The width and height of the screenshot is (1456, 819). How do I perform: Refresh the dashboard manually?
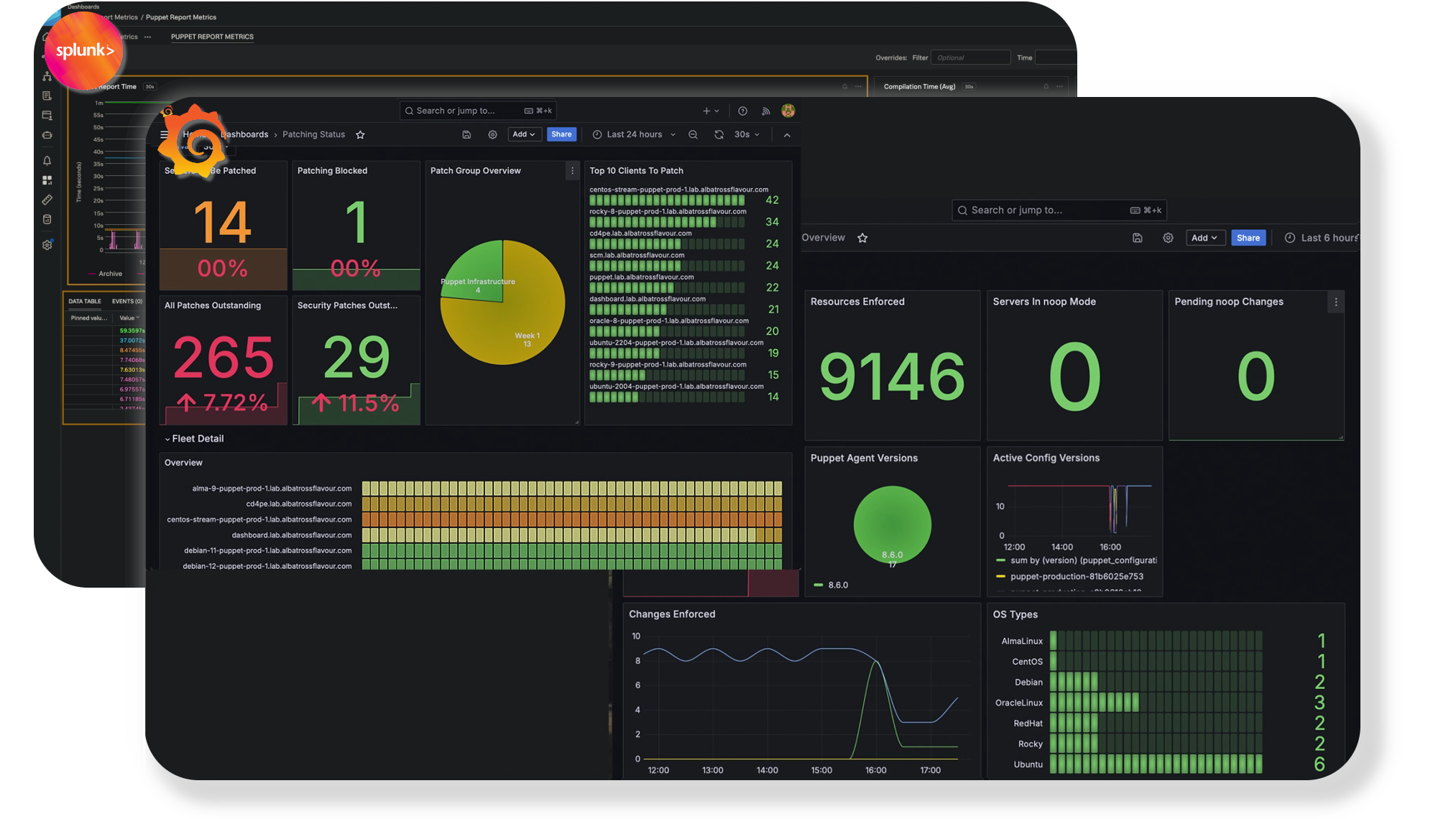click(x=719, y=134)
